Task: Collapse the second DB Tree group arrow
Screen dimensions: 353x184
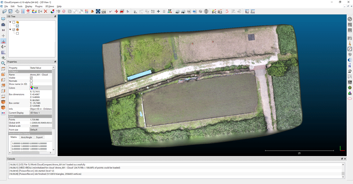Action: click(10, 29)
